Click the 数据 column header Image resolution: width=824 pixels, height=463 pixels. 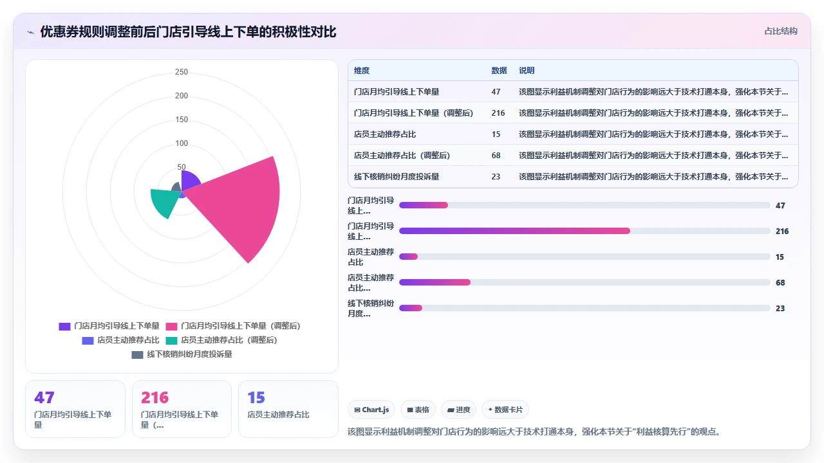point(499,71)
